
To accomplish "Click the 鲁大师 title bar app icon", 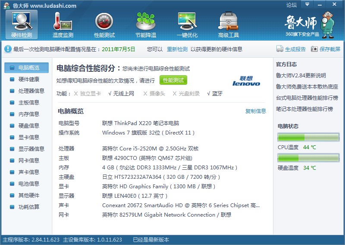I will [7, 6].
